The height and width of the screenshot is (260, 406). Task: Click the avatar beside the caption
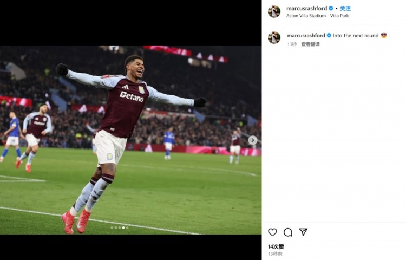point(274,37)
